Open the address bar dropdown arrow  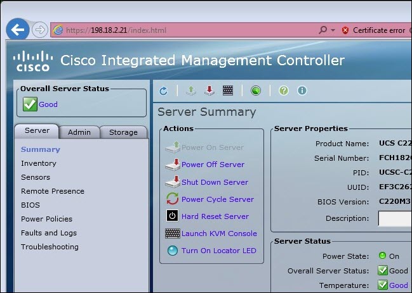pos(333,30)
